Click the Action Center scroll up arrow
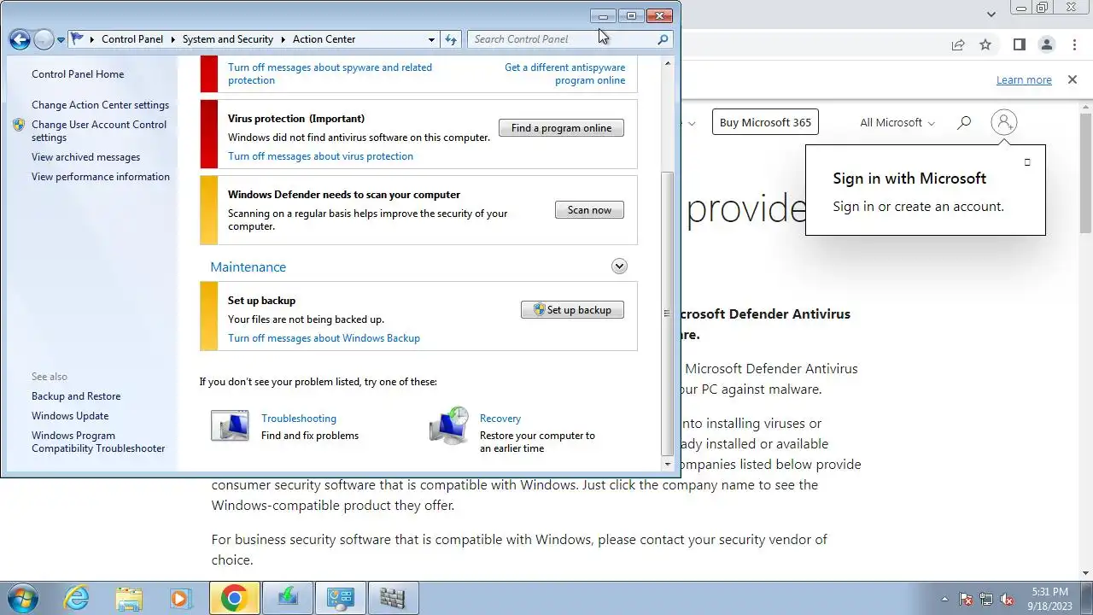 pyautogui.click(x=668, y=61)
